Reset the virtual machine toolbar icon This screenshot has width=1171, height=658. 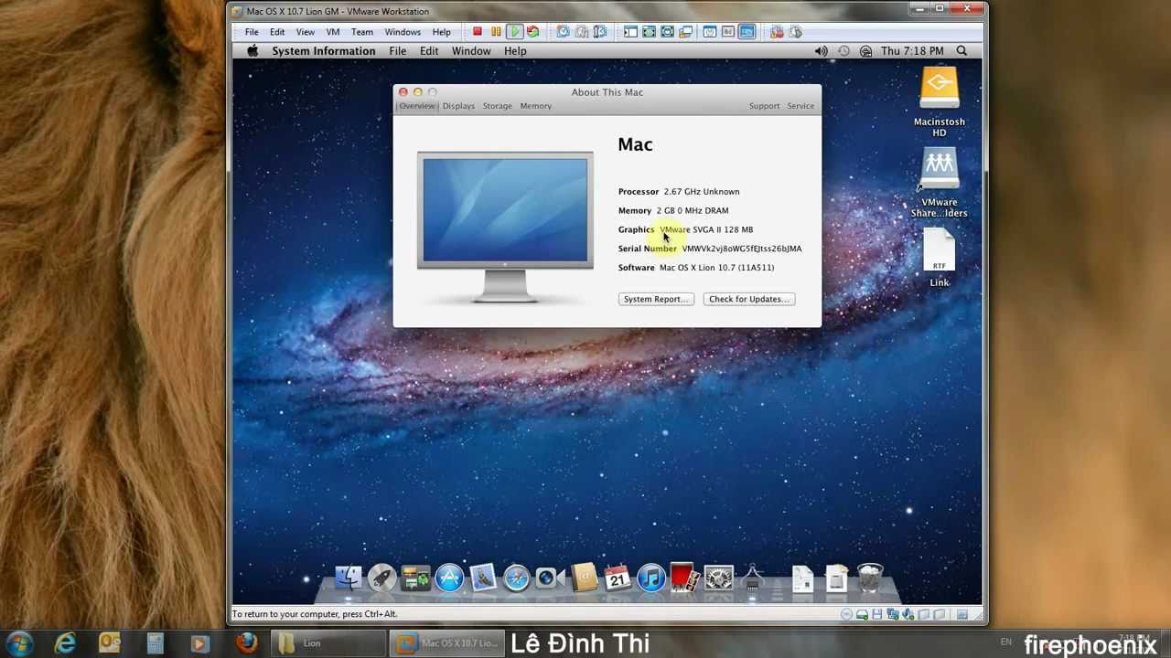click(x=532, y=32)
